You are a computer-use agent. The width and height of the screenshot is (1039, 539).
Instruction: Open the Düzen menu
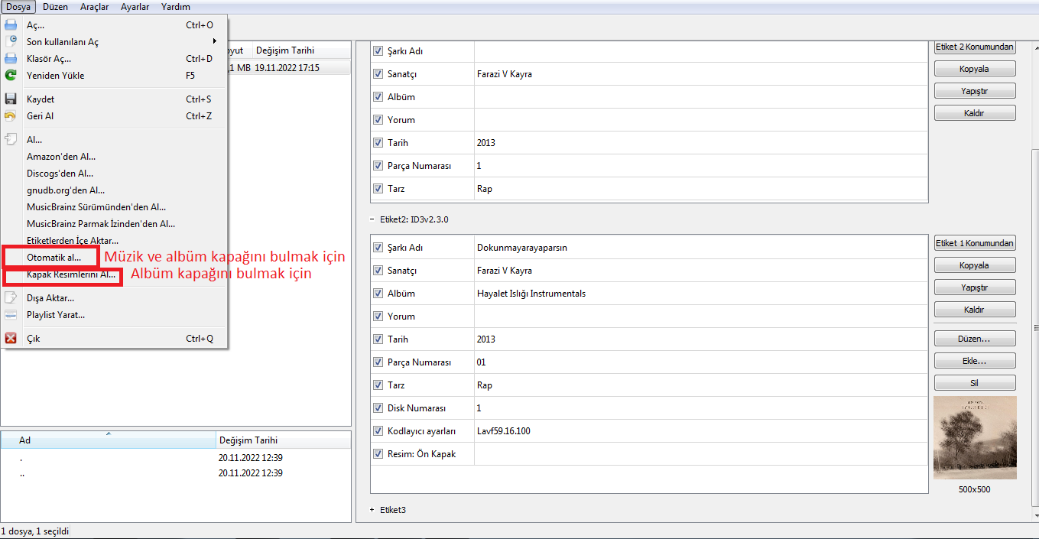[55, 7]
